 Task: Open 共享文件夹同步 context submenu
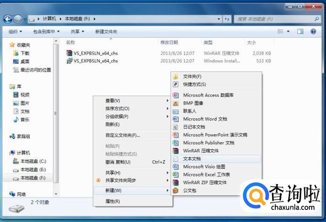(x=132, y=180)
